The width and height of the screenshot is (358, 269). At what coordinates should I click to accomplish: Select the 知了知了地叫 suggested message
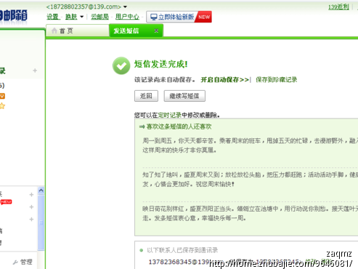point(250,180)
